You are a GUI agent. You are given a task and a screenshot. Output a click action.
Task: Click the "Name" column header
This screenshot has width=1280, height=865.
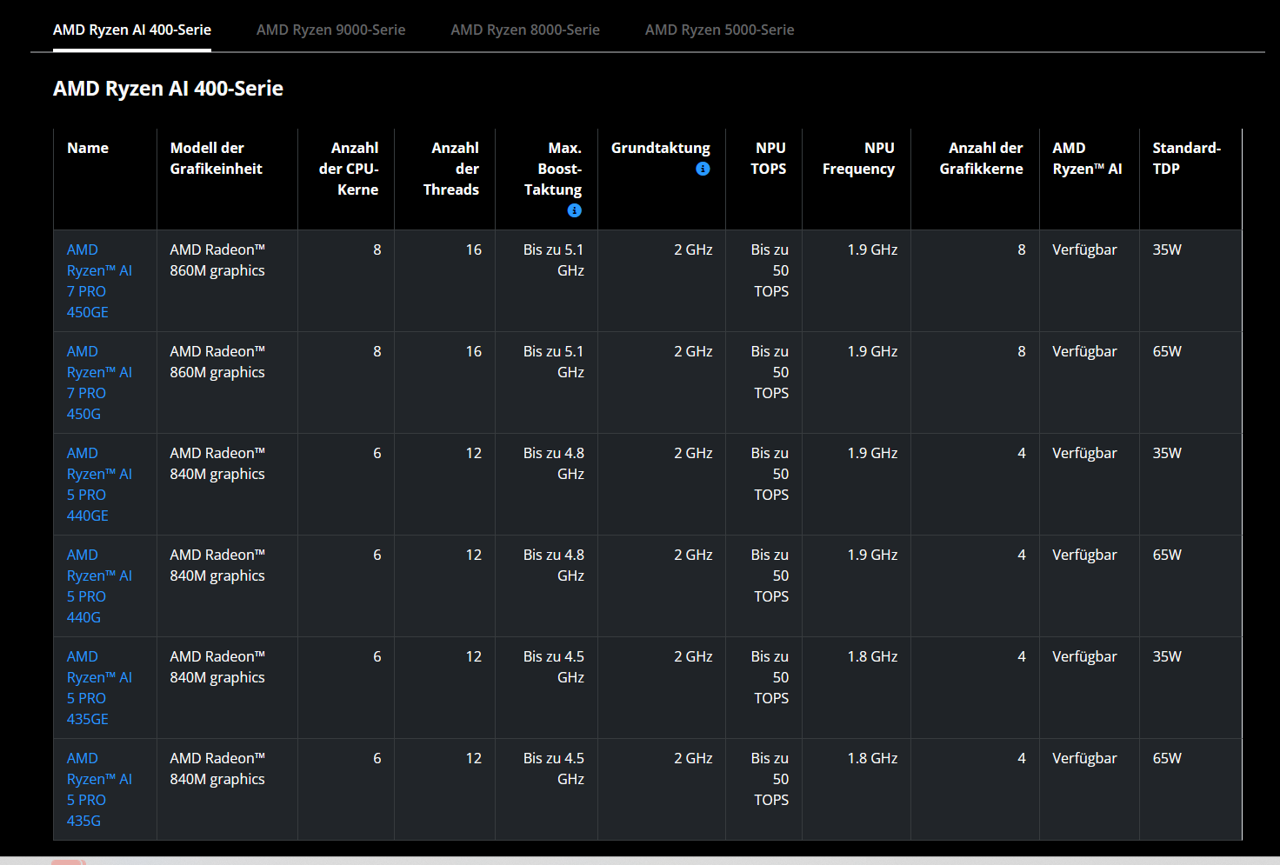(88, 148)
